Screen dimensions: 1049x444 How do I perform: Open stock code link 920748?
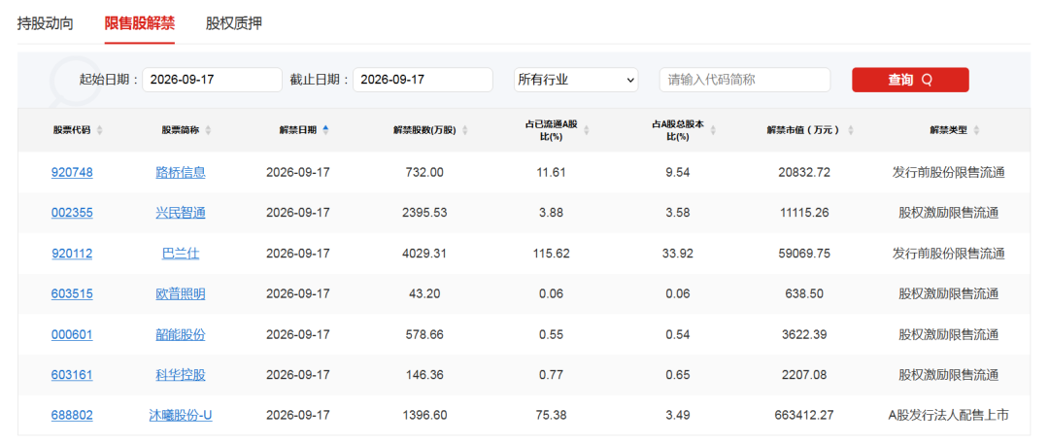[72, 172]
